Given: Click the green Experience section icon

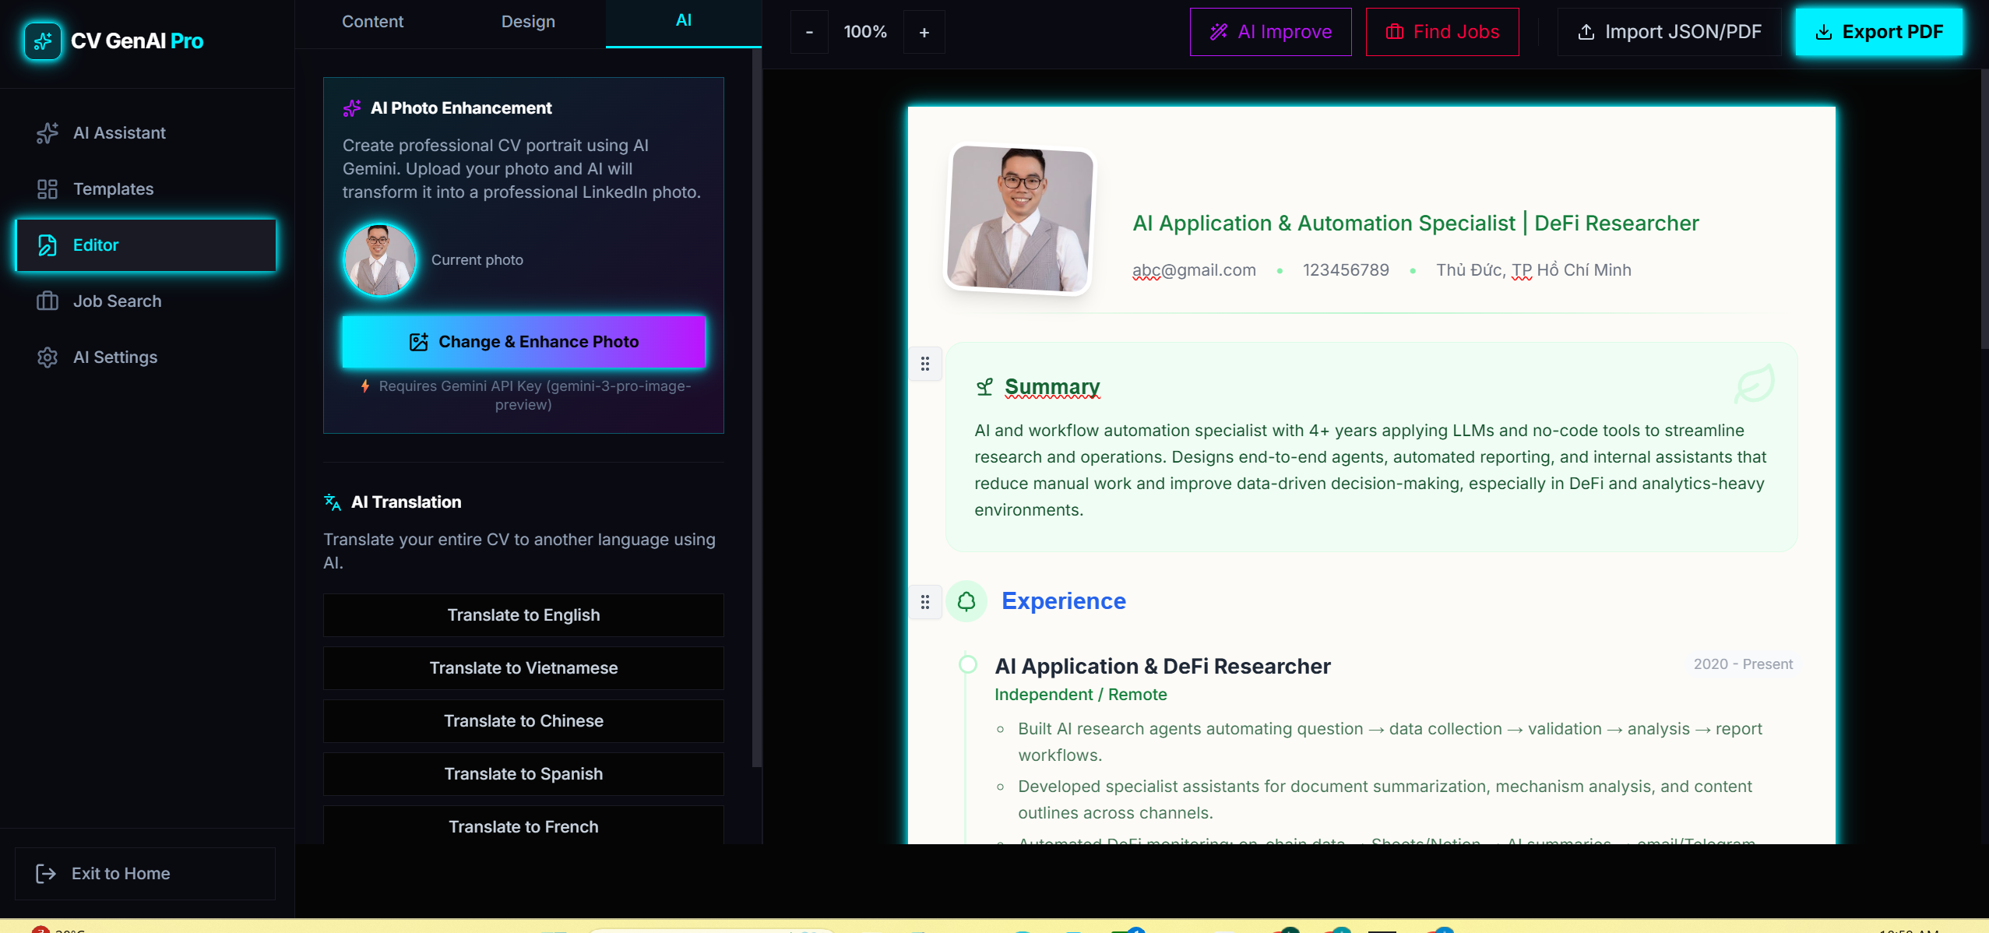Looking at the screenshot, I should coord(966,601).
